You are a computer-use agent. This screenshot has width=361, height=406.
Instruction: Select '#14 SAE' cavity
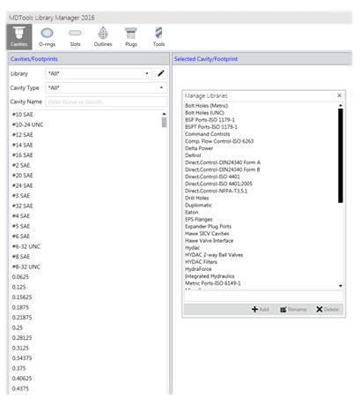point(23,145)
